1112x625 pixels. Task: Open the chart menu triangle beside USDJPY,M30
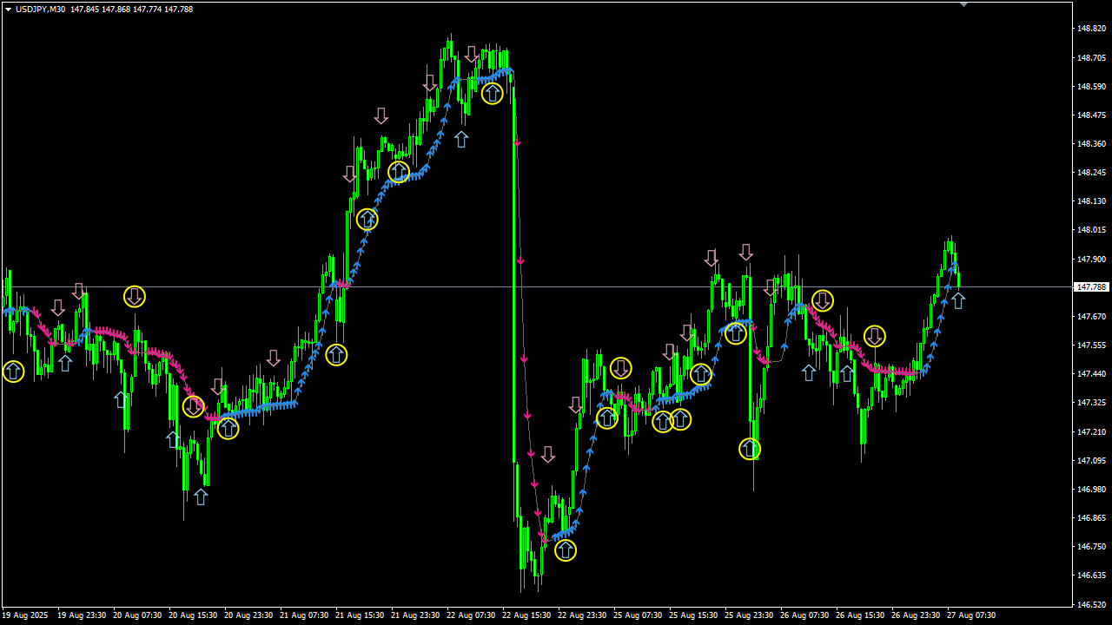(8, 9)
